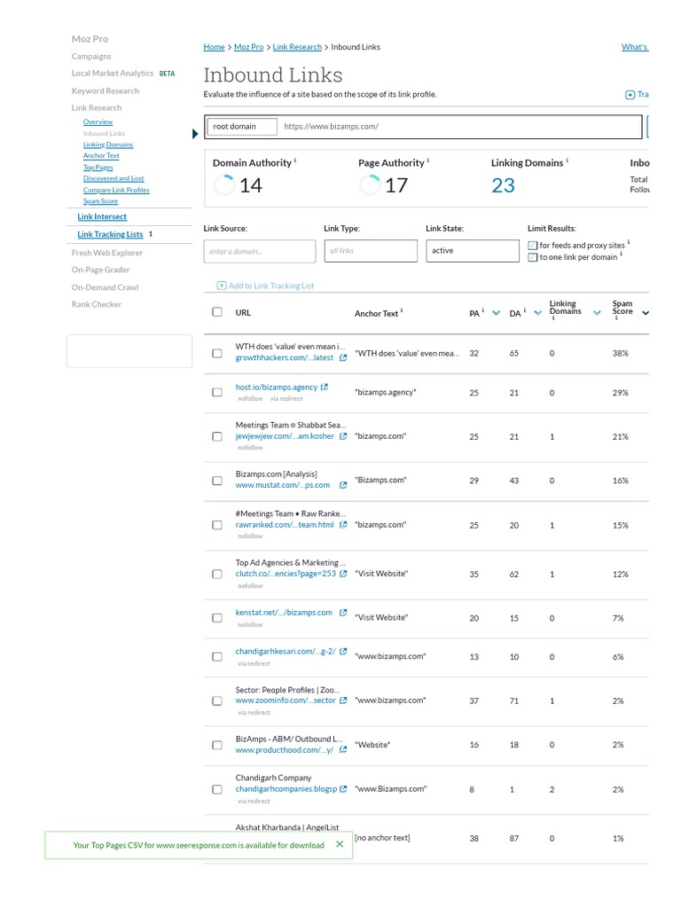Viewport: 681px width, 908px height.
Task: Open Link Intersect link
Action: 102,216
